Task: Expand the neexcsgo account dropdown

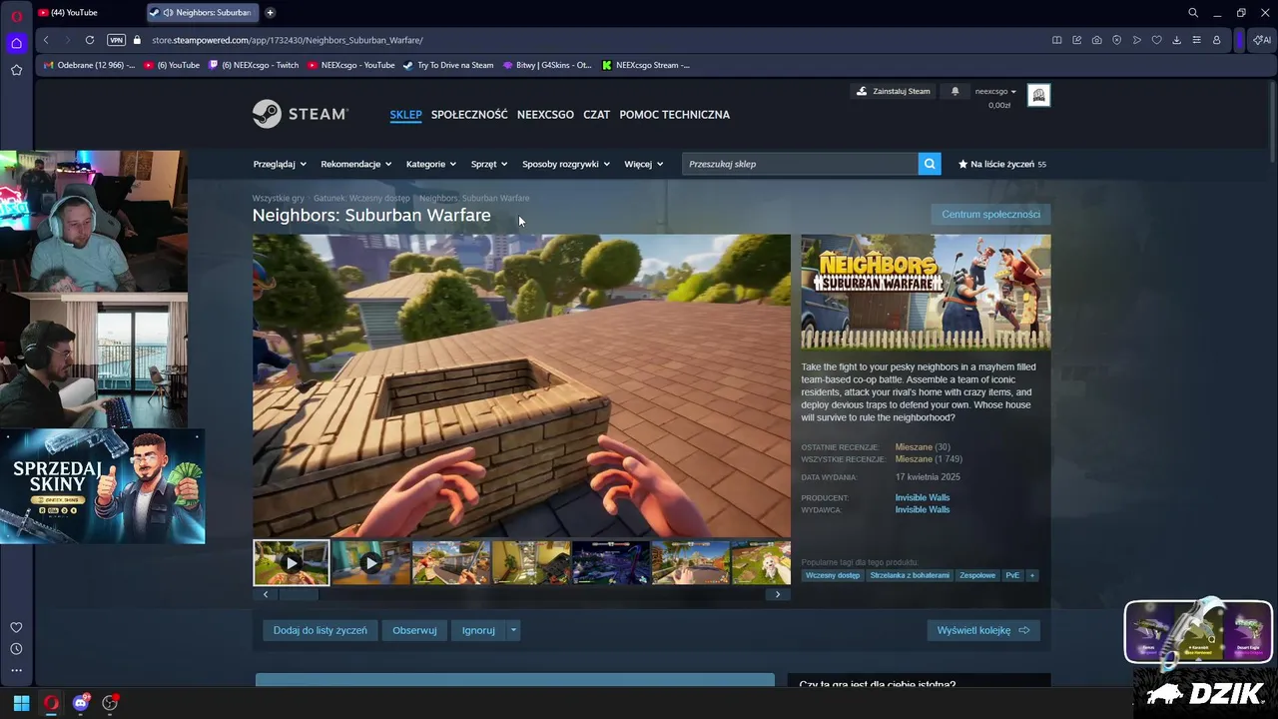Action: (995, 91)
